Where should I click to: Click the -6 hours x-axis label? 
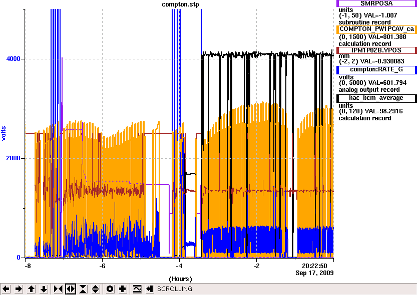103,266
